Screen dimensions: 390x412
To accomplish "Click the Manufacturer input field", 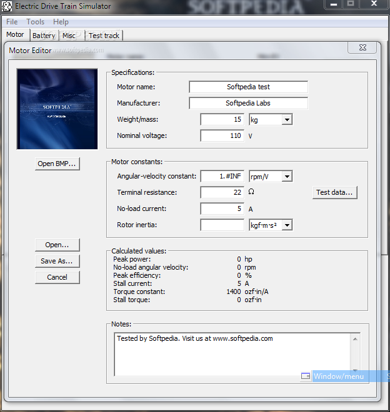I will tap(248, 103).
